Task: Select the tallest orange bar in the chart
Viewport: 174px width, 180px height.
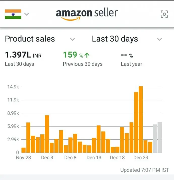Action: pyautogui.click(x=141, y=119)
